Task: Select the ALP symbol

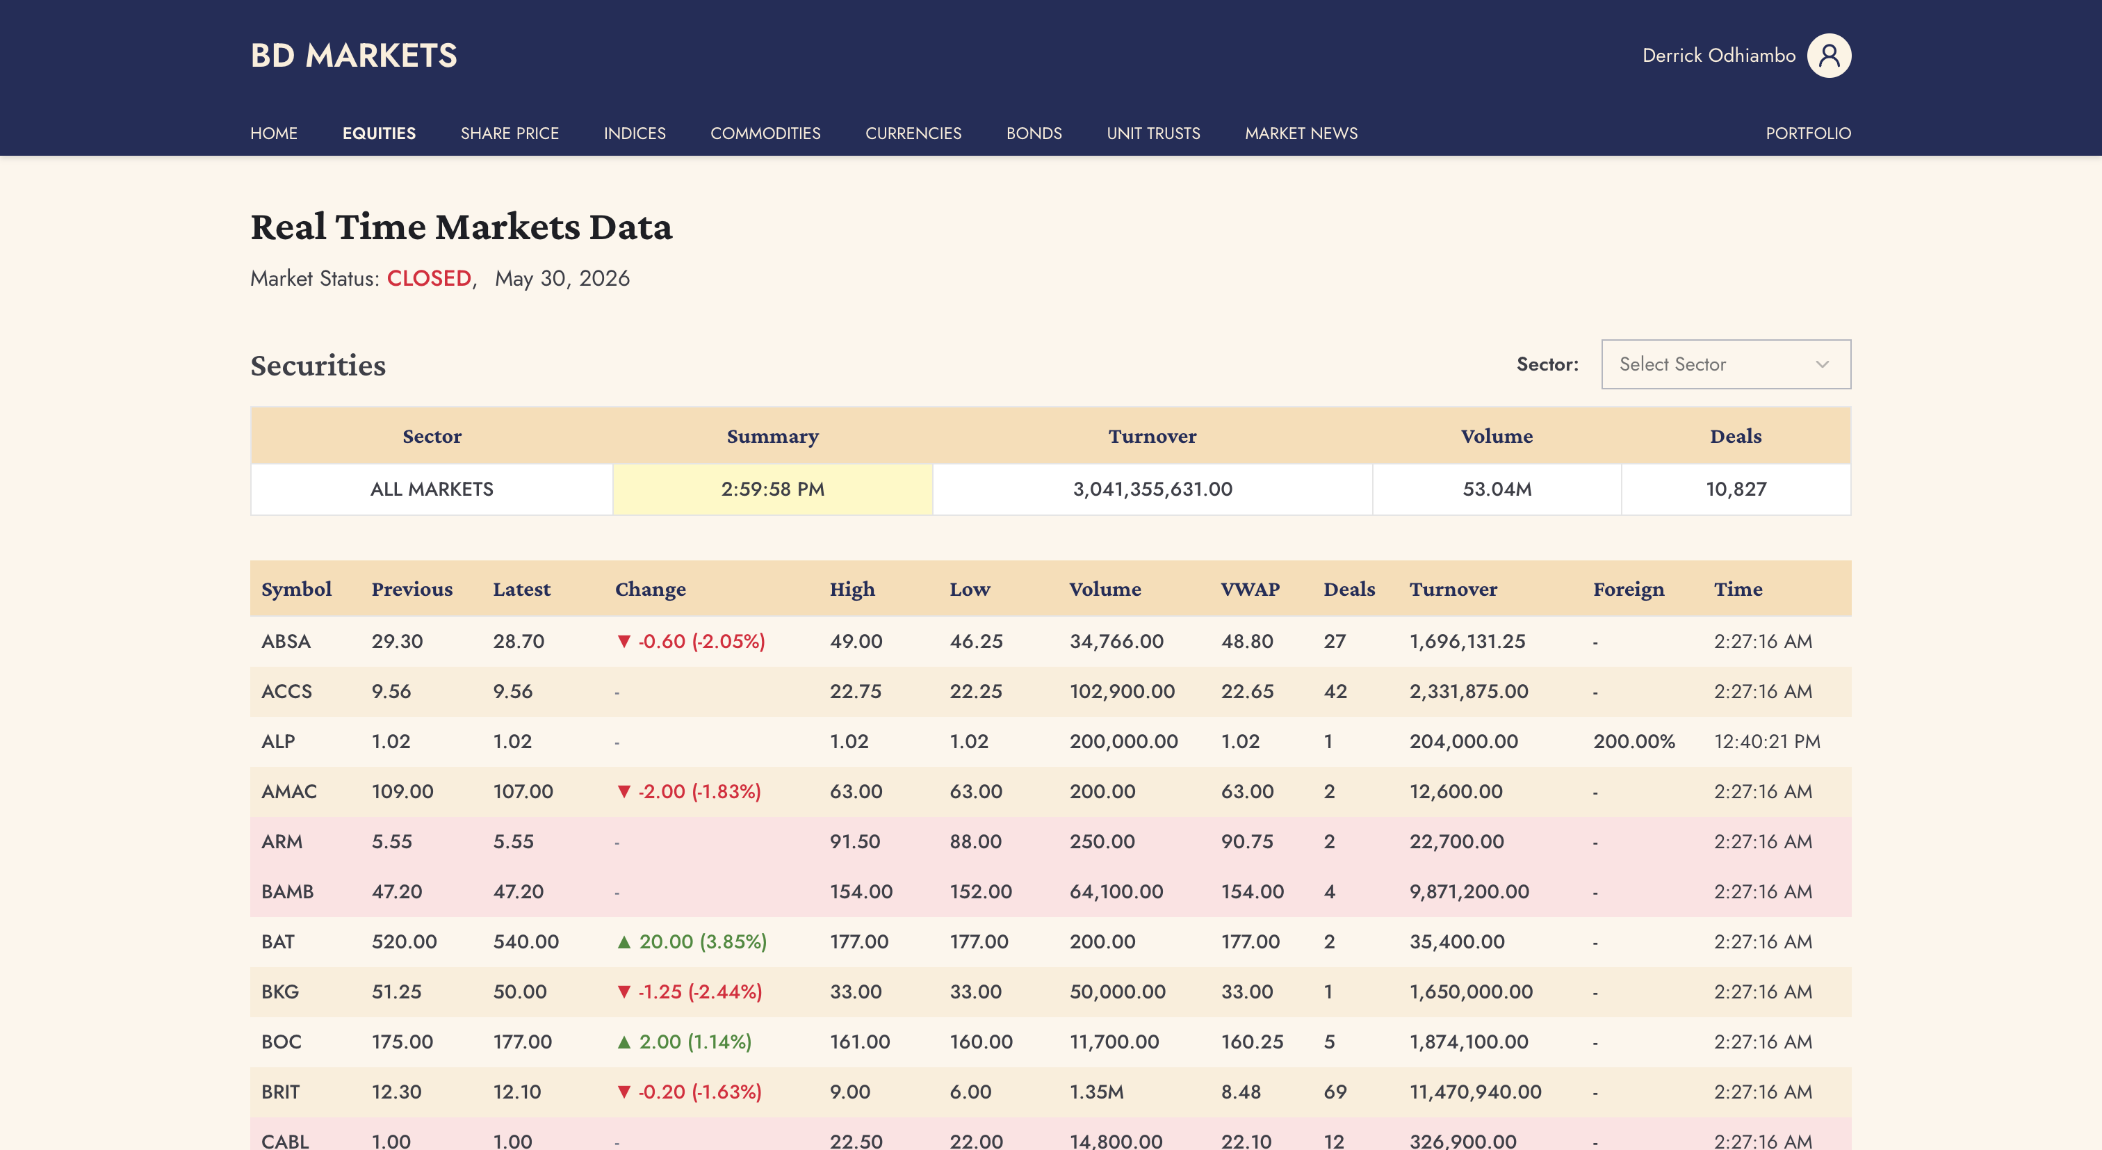Action: (x=277, y=741)
